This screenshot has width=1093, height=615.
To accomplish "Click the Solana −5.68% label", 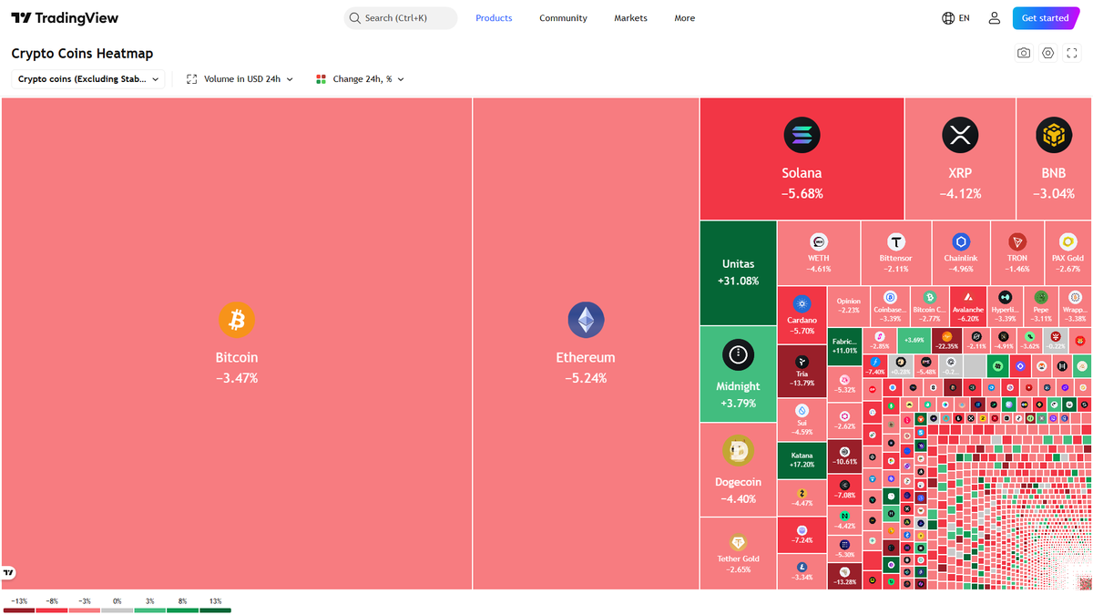I will click(802, 183).
